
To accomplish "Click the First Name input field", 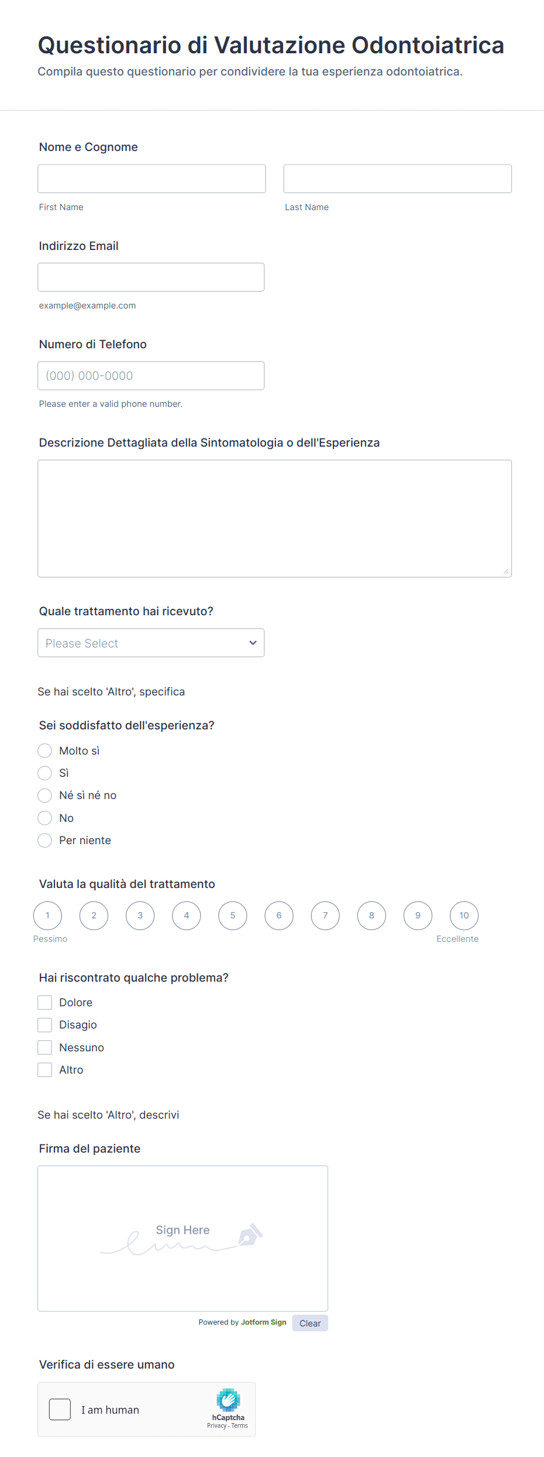I will pyautogui.click(x=152, y=179).
